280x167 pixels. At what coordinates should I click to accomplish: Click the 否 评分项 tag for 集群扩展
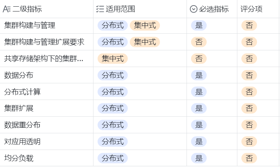[x=249, y=108]
